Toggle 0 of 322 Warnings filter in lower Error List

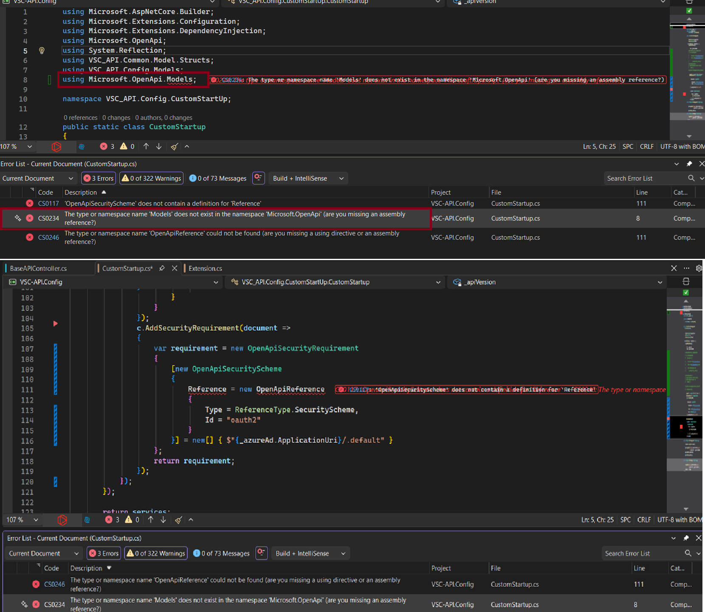click(155, 553)
